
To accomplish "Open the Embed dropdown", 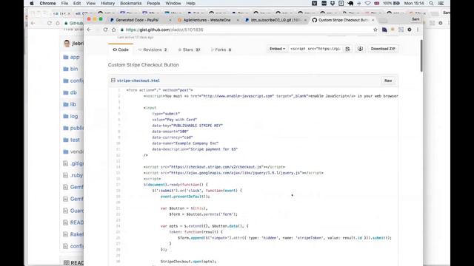I will [x=277, y=49].
